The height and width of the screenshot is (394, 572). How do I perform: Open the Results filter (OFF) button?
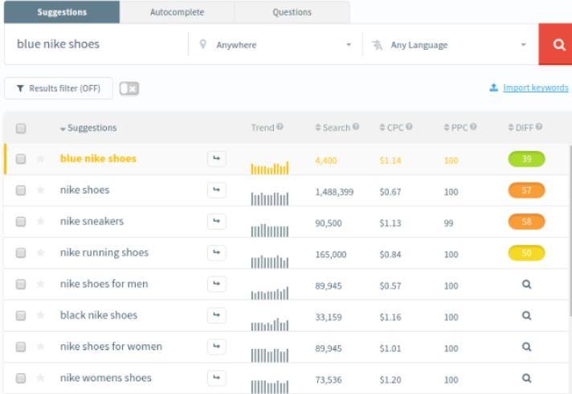point(59,88)
